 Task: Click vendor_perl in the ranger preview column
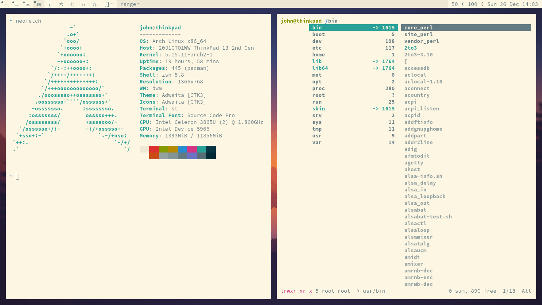422,41
